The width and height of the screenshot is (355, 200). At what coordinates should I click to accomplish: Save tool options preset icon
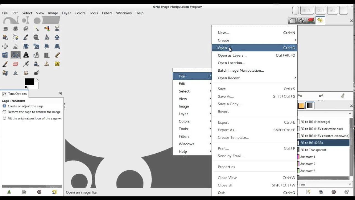[x=9, y=192]
